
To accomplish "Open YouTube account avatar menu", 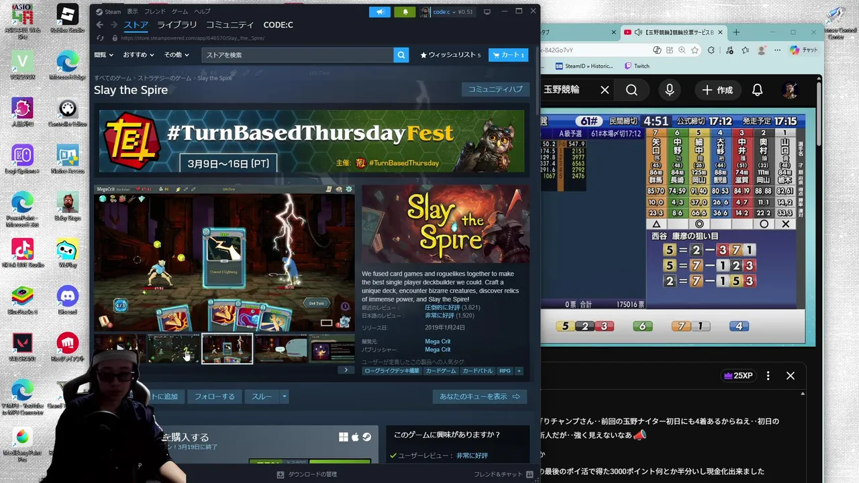I will pyautogui.click(x=791, y=90).
